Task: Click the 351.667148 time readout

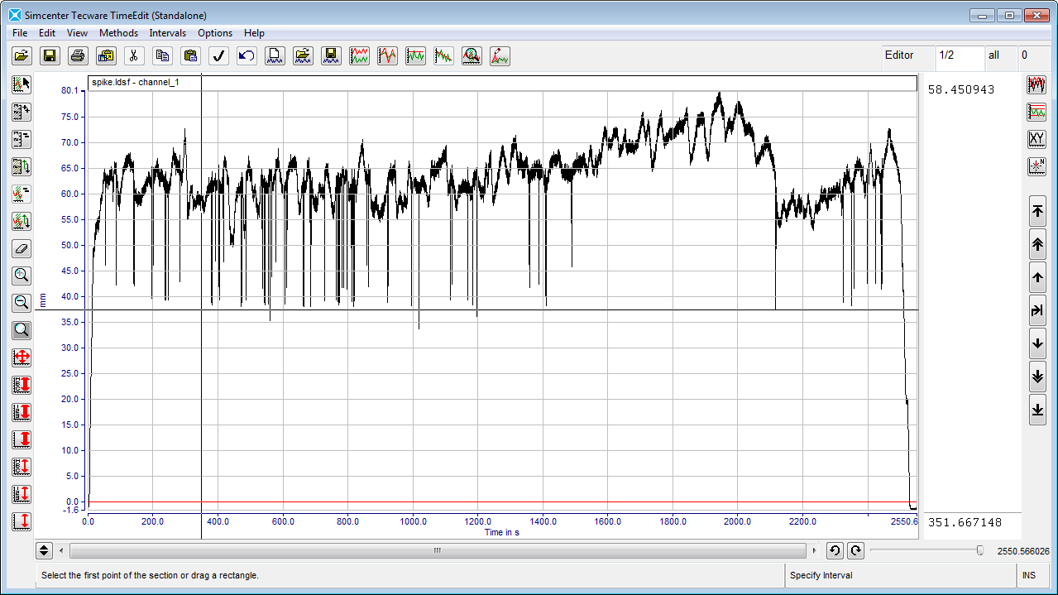Action: (965, 522)
